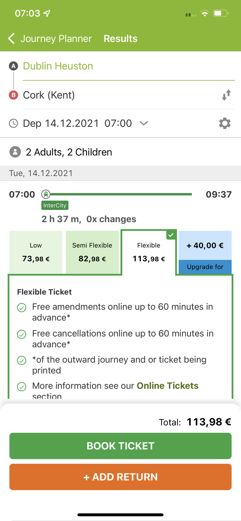Tap the clock icon beside departure date

13,123
